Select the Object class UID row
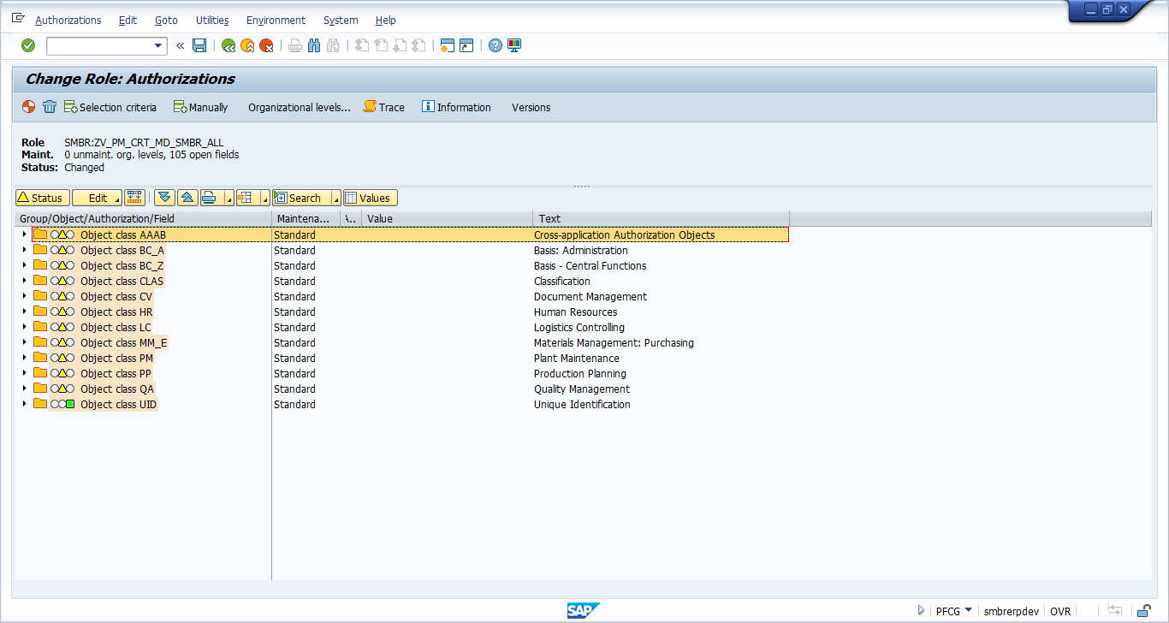Viewport: 1169px width, 623px height. (118, 404)
